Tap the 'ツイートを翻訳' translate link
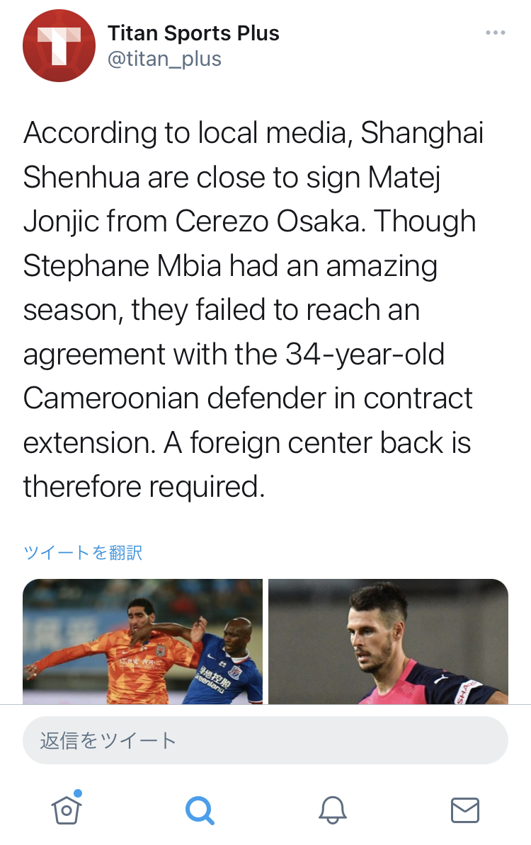Viewport: 531px width, 845px height. (83, 552)
